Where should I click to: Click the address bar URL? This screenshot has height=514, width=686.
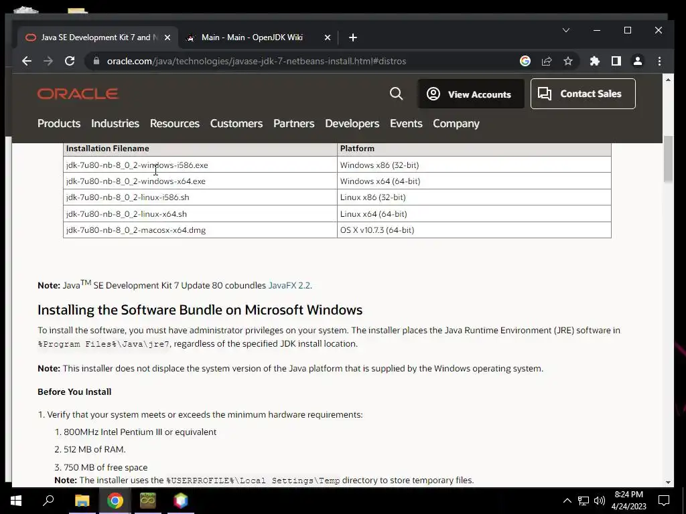pos(257,61)
